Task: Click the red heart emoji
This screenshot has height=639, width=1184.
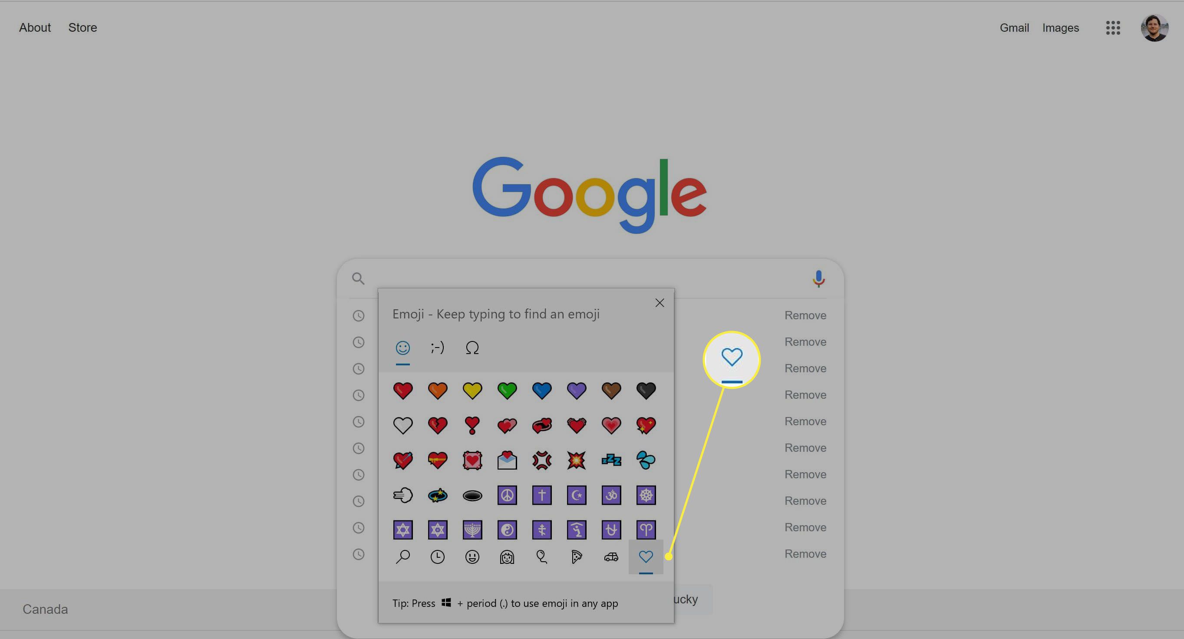Action: click(402, 390)
